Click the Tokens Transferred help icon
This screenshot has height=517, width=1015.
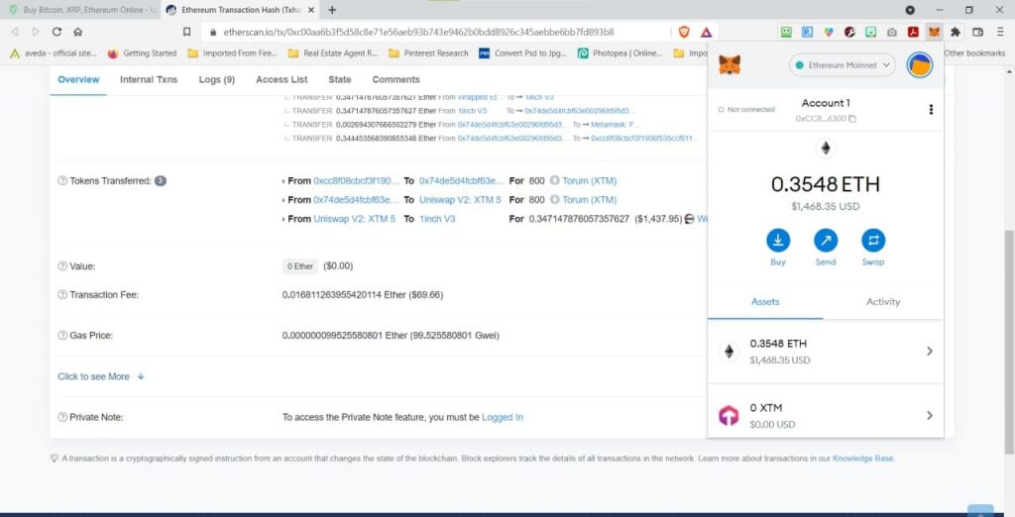[x=62, y=180]
